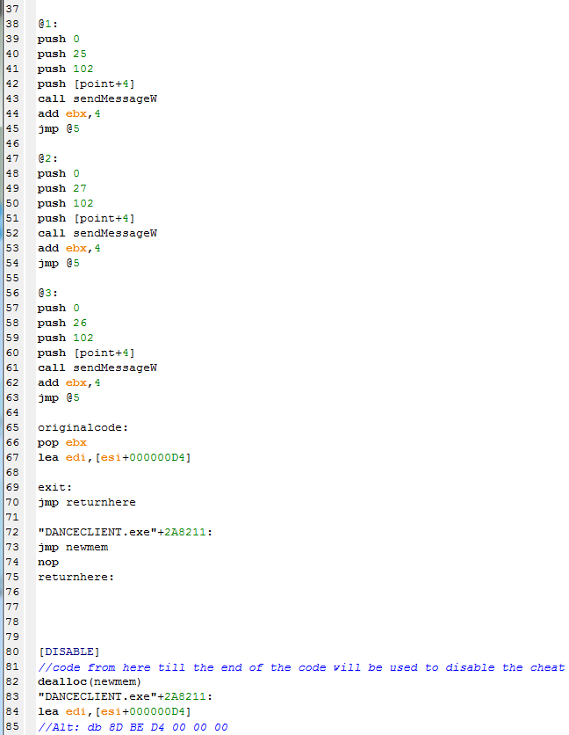The height and width of the screenshot is (735, 569).
Task: Place cursor on the 'push 26' instruction
Action: [x=63, y=323]
